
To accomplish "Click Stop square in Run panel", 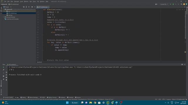I will click(x=4, y=76).
